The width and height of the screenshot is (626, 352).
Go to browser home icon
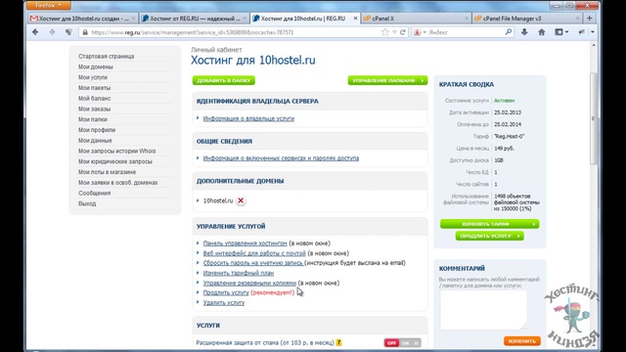pyautogui.click(x=541, y=32)
